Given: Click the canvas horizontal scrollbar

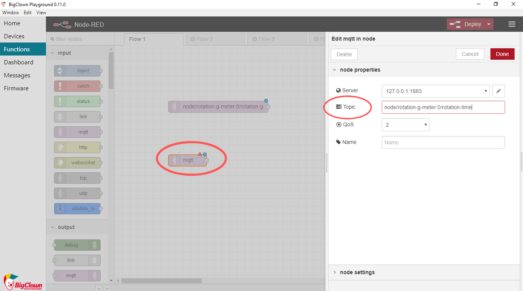Looking at the screenshot, I should [x=161, y=281].
